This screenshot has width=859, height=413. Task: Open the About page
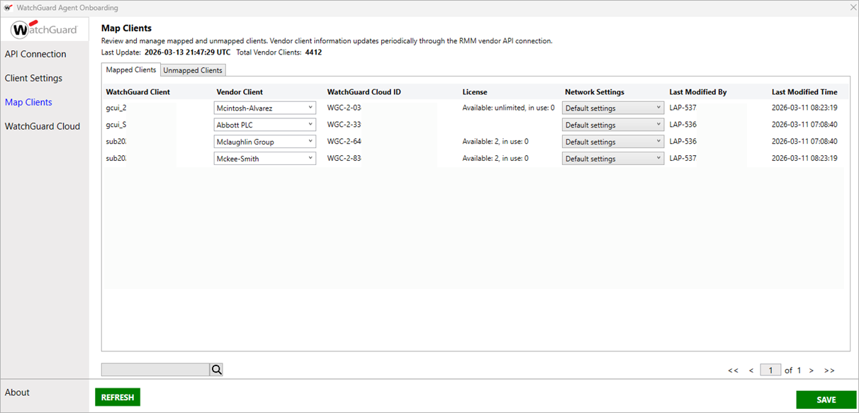[x=17, y=392]
